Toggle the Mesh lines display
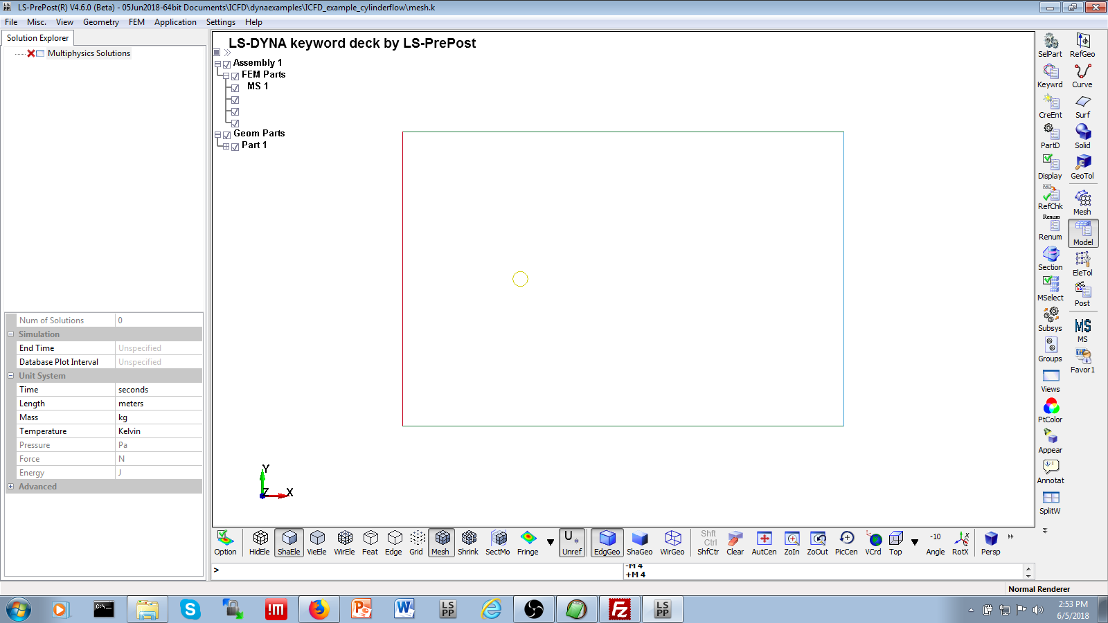This screenshot has height=623, width=1108. 440,543
